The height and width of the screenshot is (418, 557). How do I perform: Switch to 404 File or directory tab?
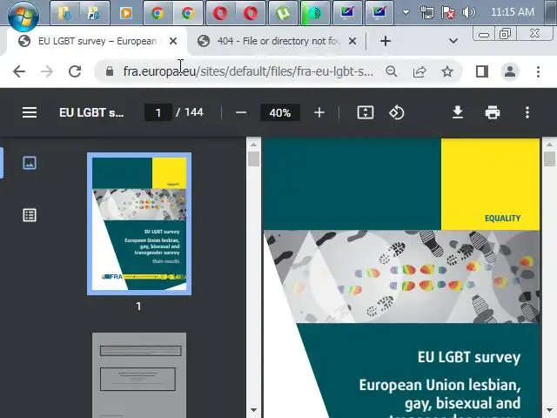point(278,41)
